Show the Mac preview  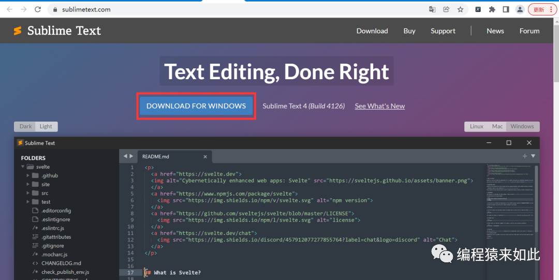[497, 126]
